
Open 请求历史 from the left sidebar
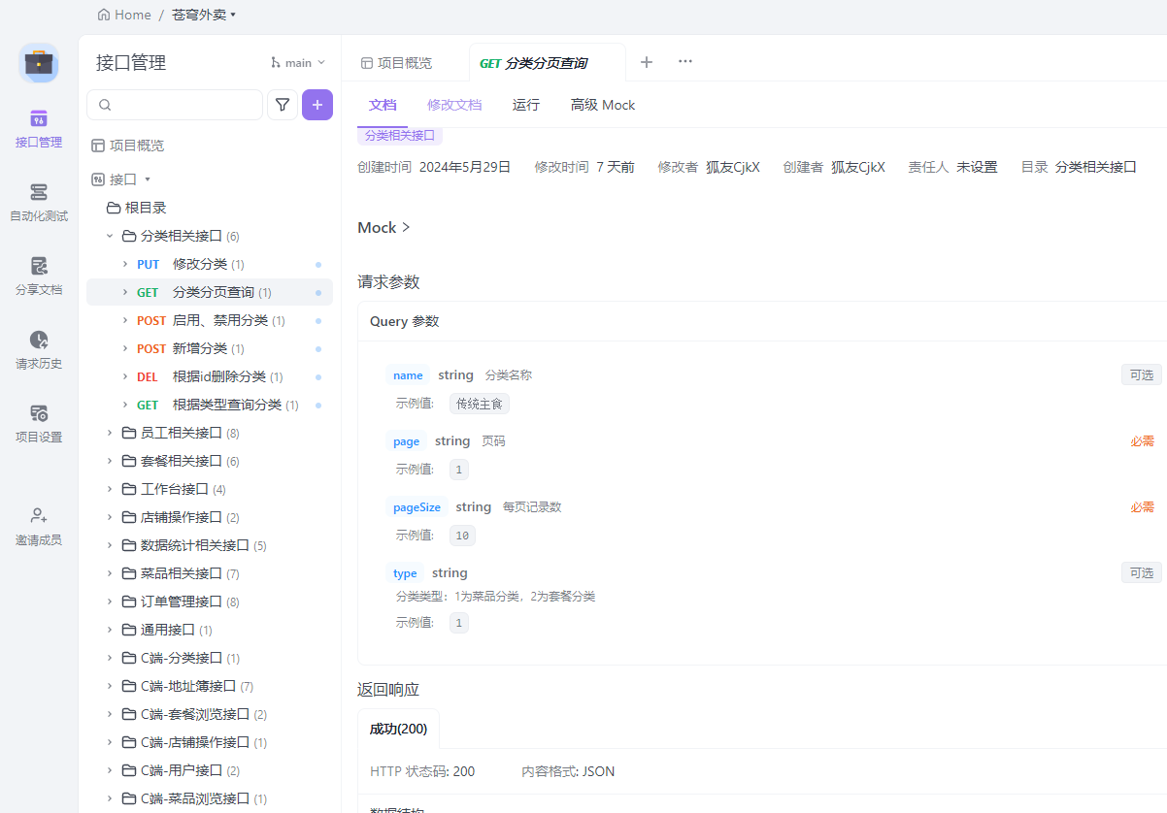39,349
